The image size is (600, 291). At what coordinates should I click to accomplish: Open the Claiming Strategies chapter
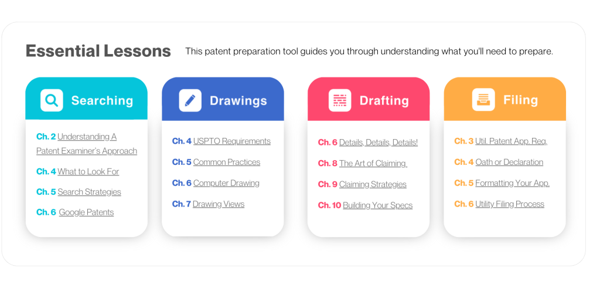373,184
